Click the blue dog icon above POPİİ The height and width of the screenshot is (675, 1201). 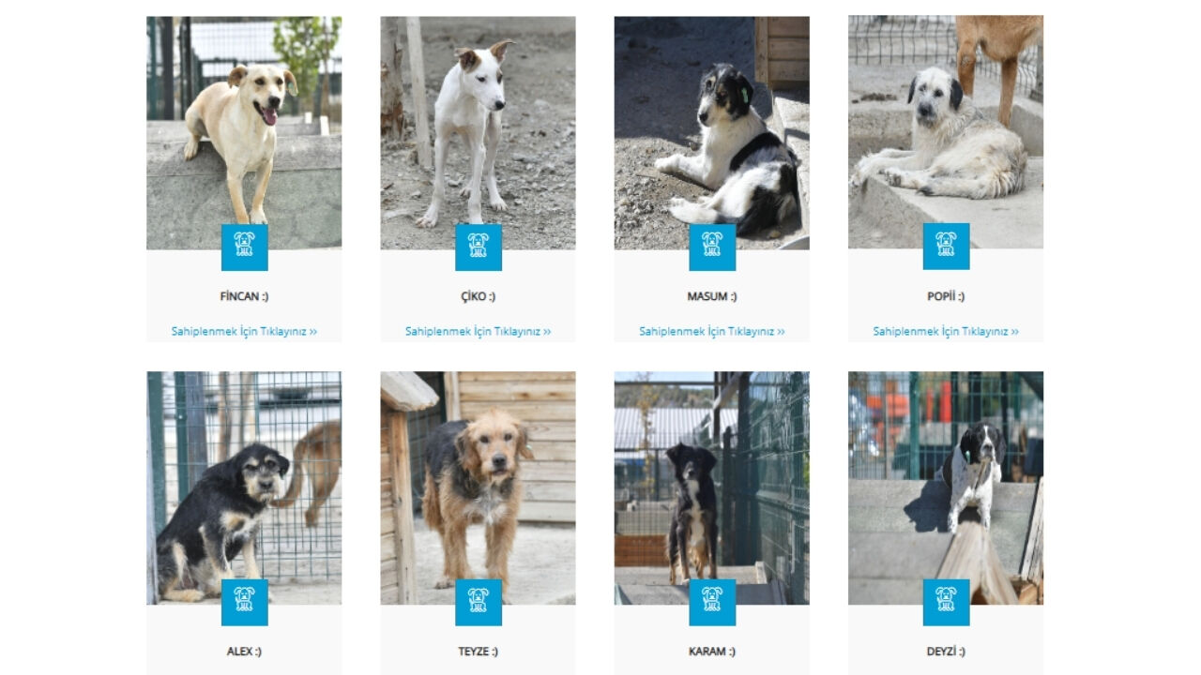pos(946,247)
